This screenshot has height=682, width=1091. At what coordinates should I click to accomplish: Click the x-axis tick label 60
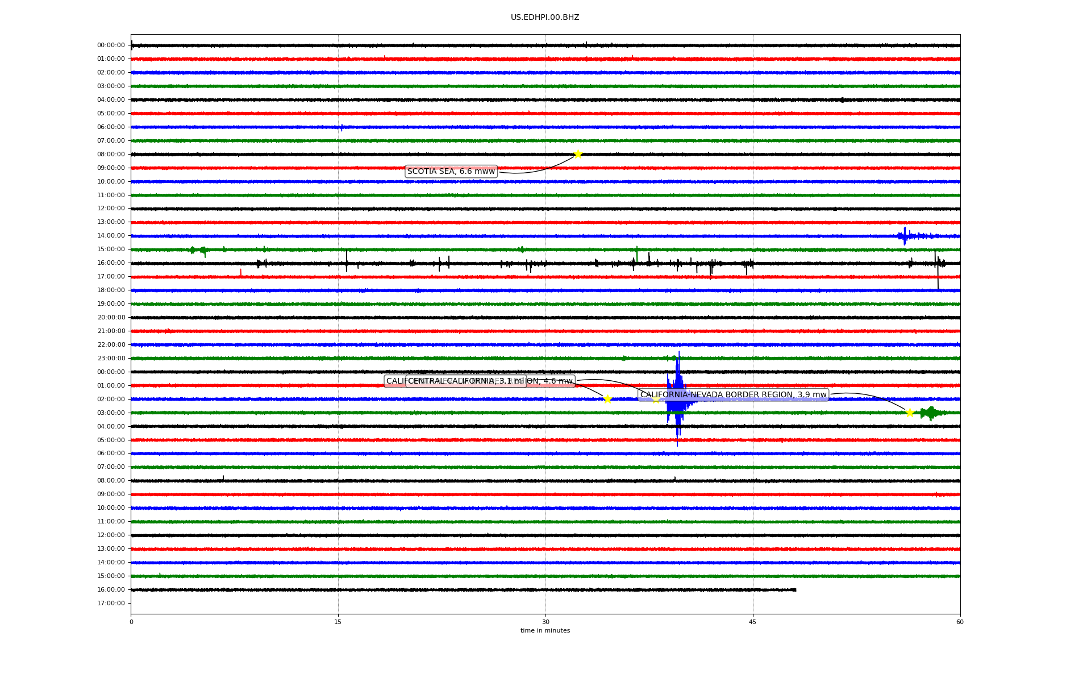(960, 622)
